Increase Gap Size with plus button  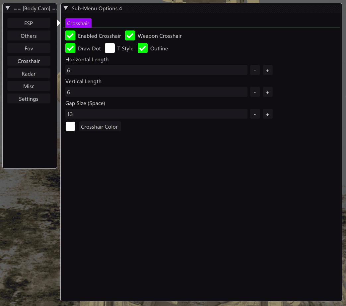coord(267,114)
